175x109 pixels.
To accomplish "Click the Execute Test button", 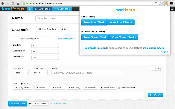I will pyautogui.click(x=18, y=104).
